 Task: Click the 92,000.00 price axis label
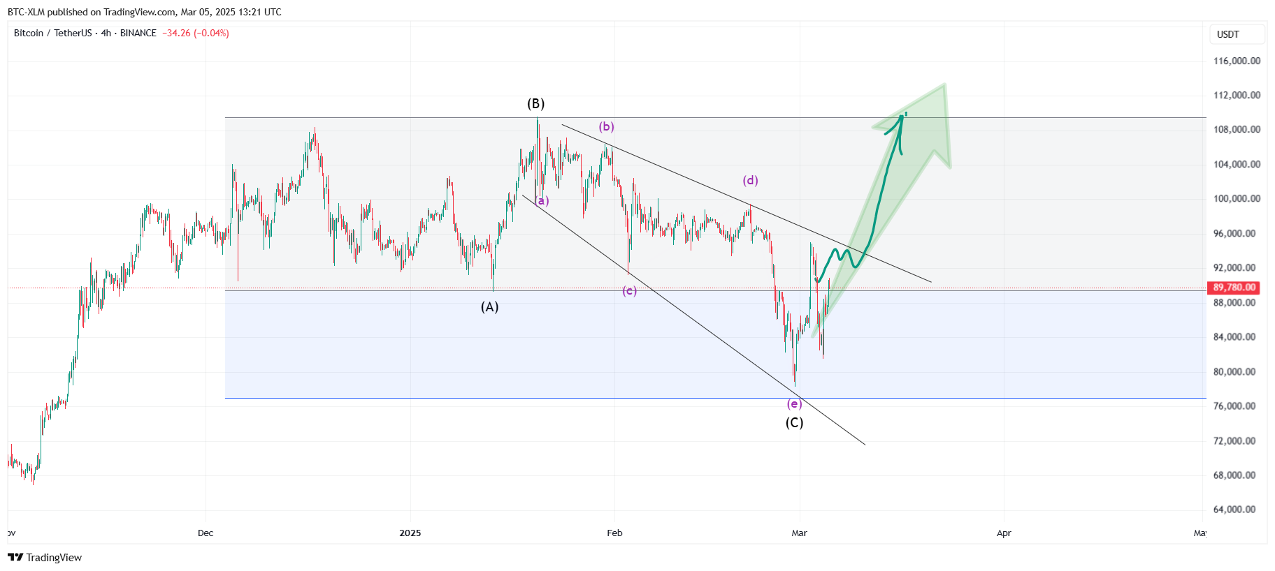tap(1234, 267)
